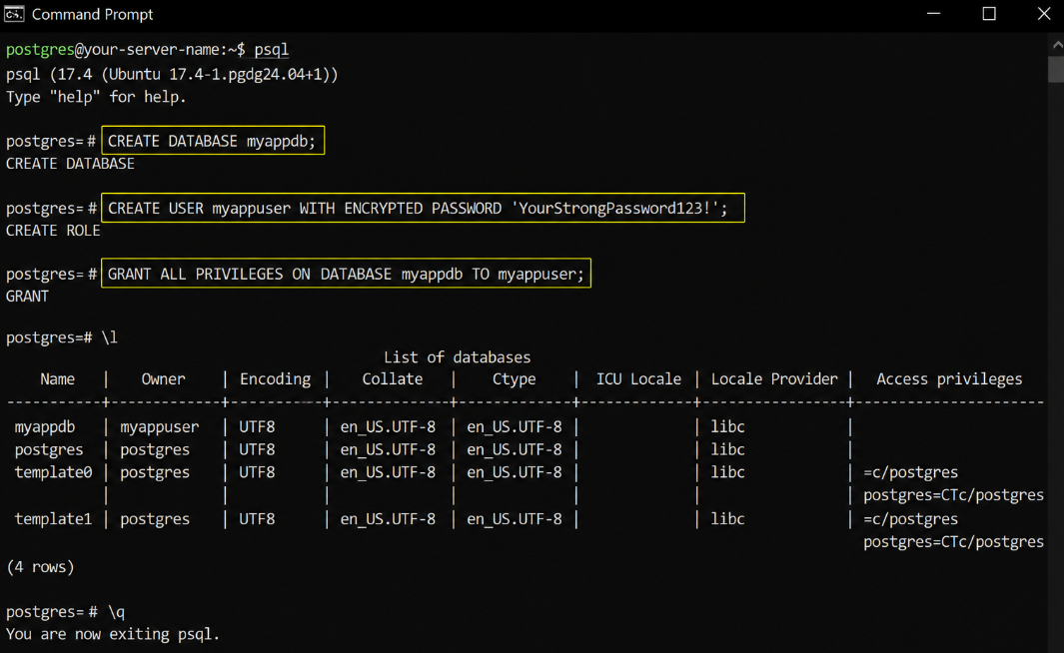Click the owner cell in template1 row
This screenshot has width=1064, height=653.
tap(155, 519)
